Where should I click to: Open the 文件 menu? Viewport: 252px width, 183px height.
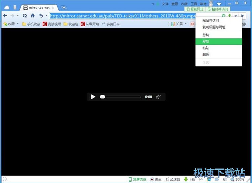[x=165, y=4]
